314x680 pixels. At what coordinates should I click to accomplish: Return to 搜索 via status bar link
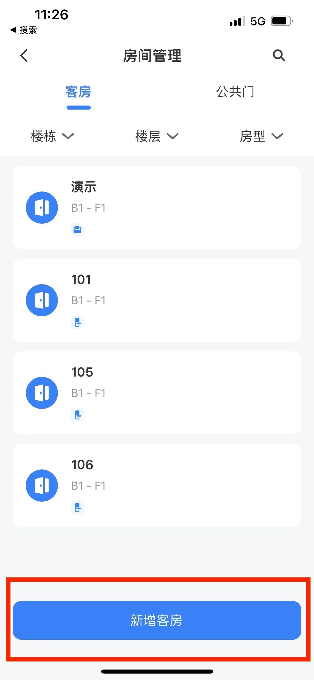[x=24, y=30]
